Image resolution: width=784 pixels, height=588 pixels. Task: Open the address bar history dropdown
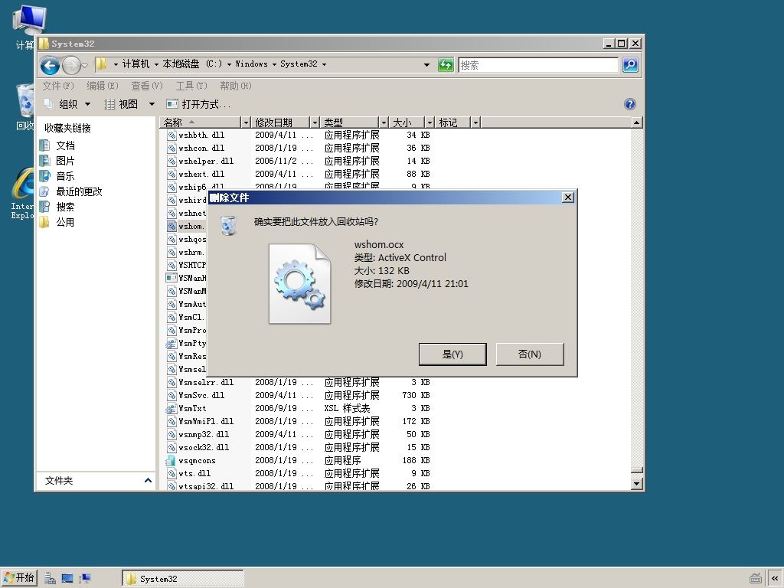click(x=426, y=64)
